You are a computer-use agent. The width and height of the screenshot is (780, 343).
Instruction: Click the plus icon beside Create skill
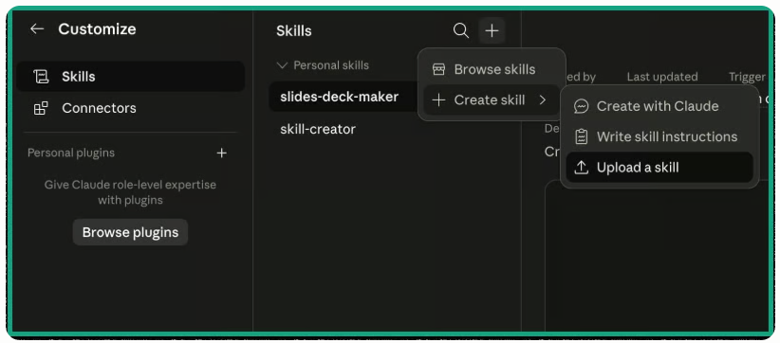[438, 100]
